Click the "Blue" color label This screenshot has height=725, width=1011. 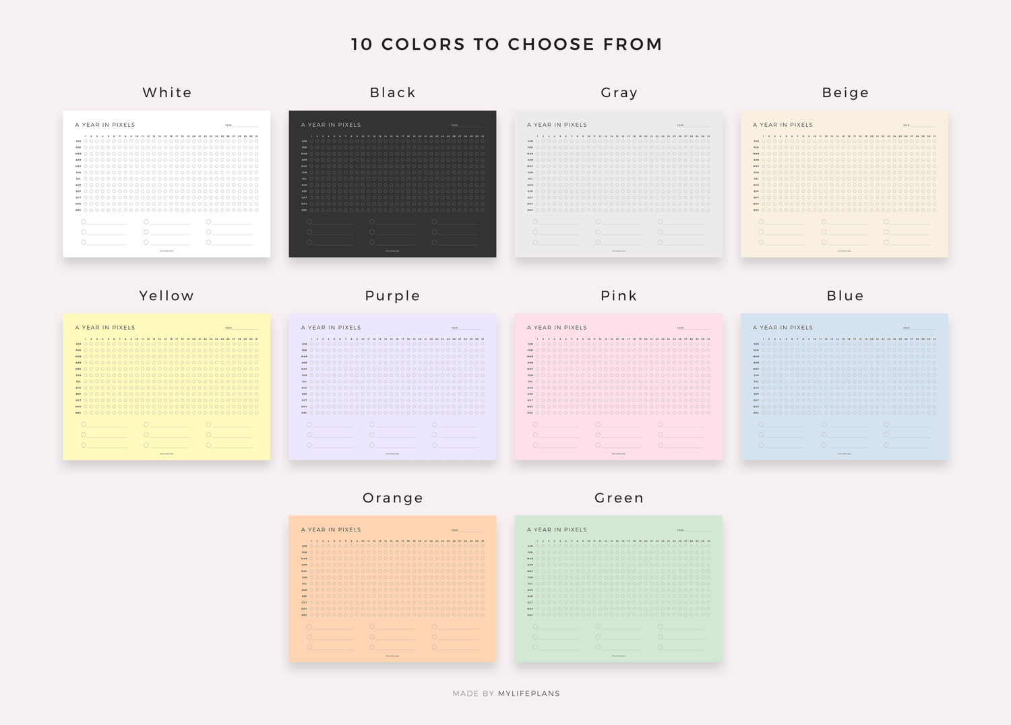845,295
